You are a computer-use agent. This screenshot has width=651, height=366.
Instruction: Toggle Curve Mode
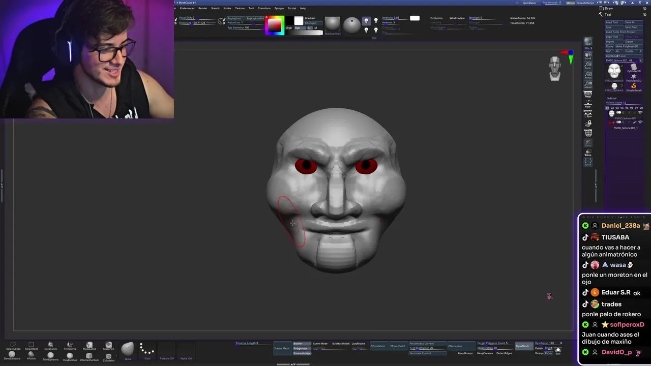pos(320,344)
